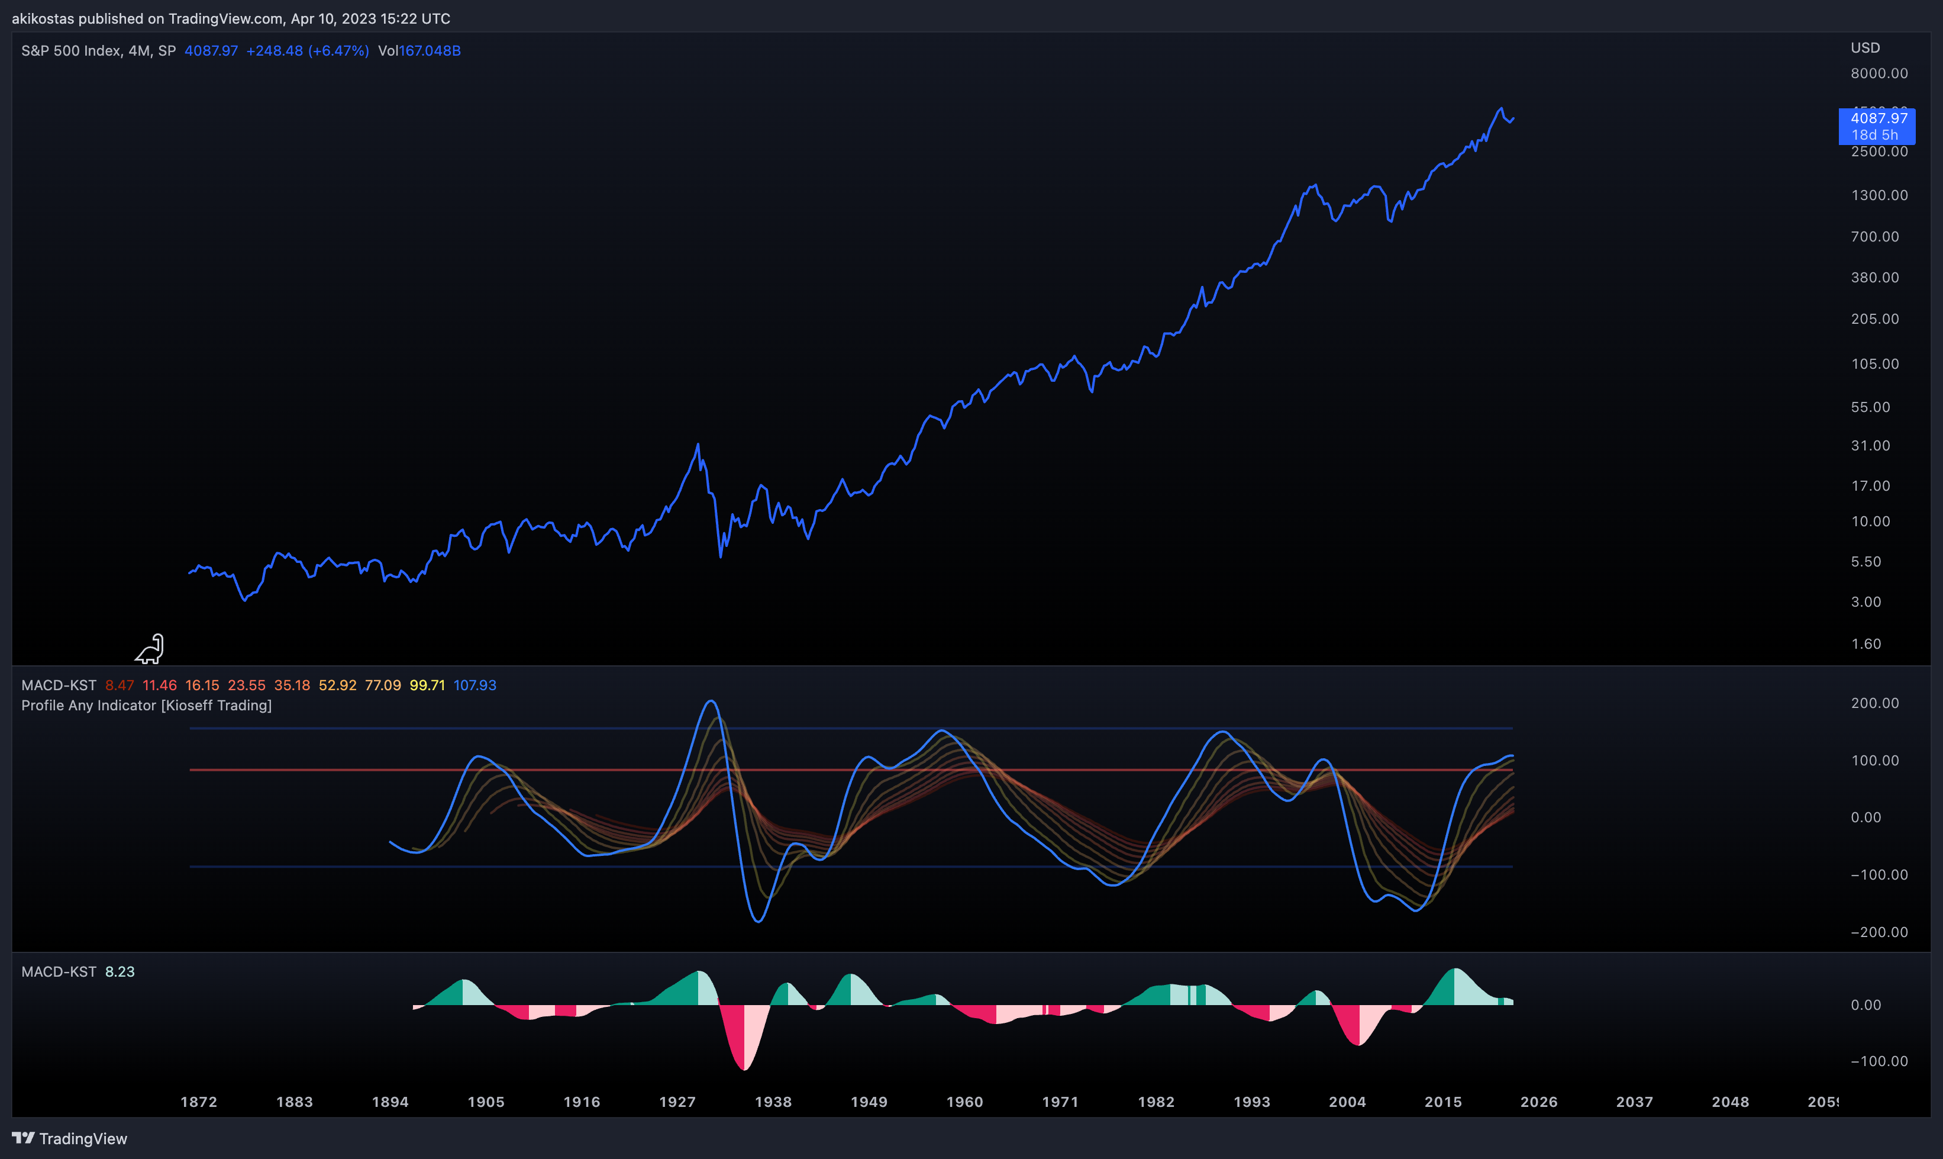
Task: Click the 380.00 price axis label
Action: coord(1875,278)
